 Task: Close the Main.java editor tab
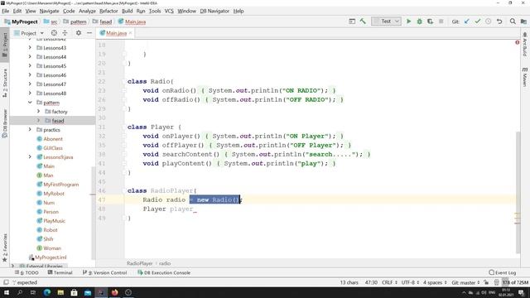point(131,33)
